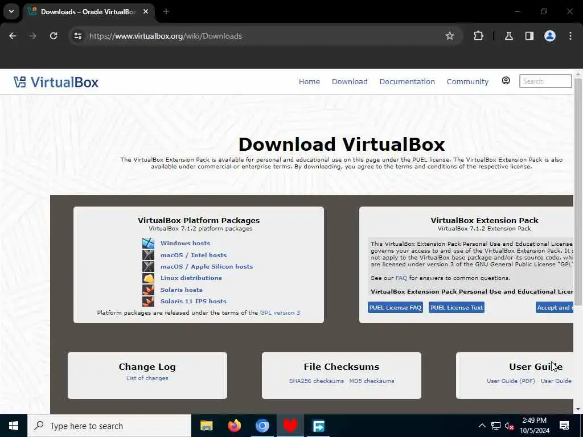Open the User Guide (PDF) link
This screenshot has height=437, width=583.
coord(511,381)
